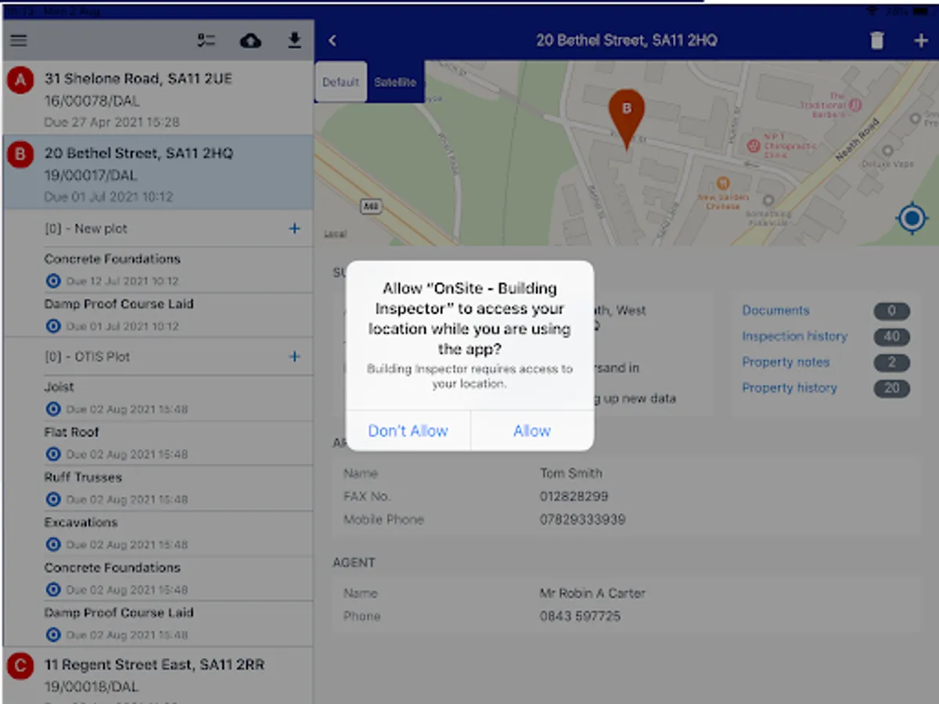
Task: Open 20 Bethel Street entry in the list
Action: tap(157, 172)
